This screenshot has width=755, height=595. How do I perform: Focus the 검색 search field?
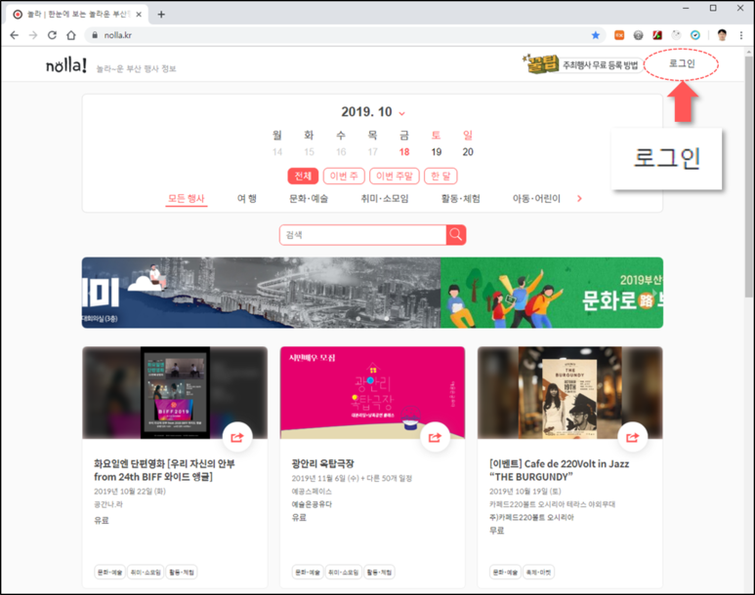[x=363, y=235]
